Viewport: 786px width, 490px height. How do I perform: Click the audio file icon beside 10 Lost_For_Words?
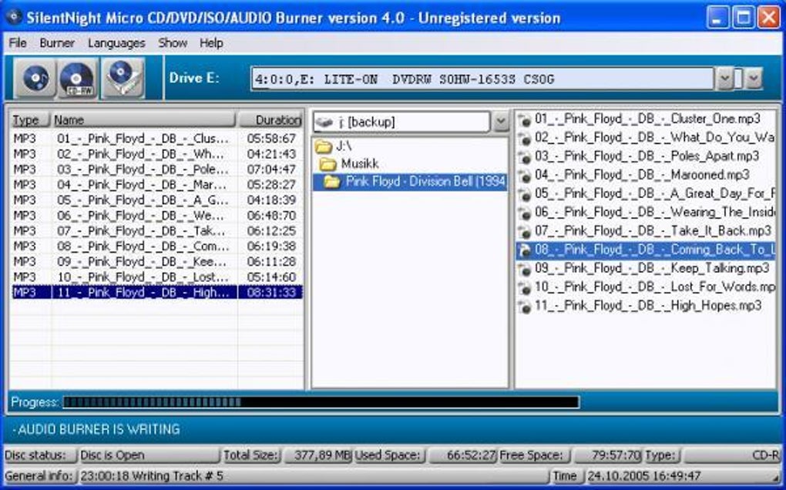point(524,287)
